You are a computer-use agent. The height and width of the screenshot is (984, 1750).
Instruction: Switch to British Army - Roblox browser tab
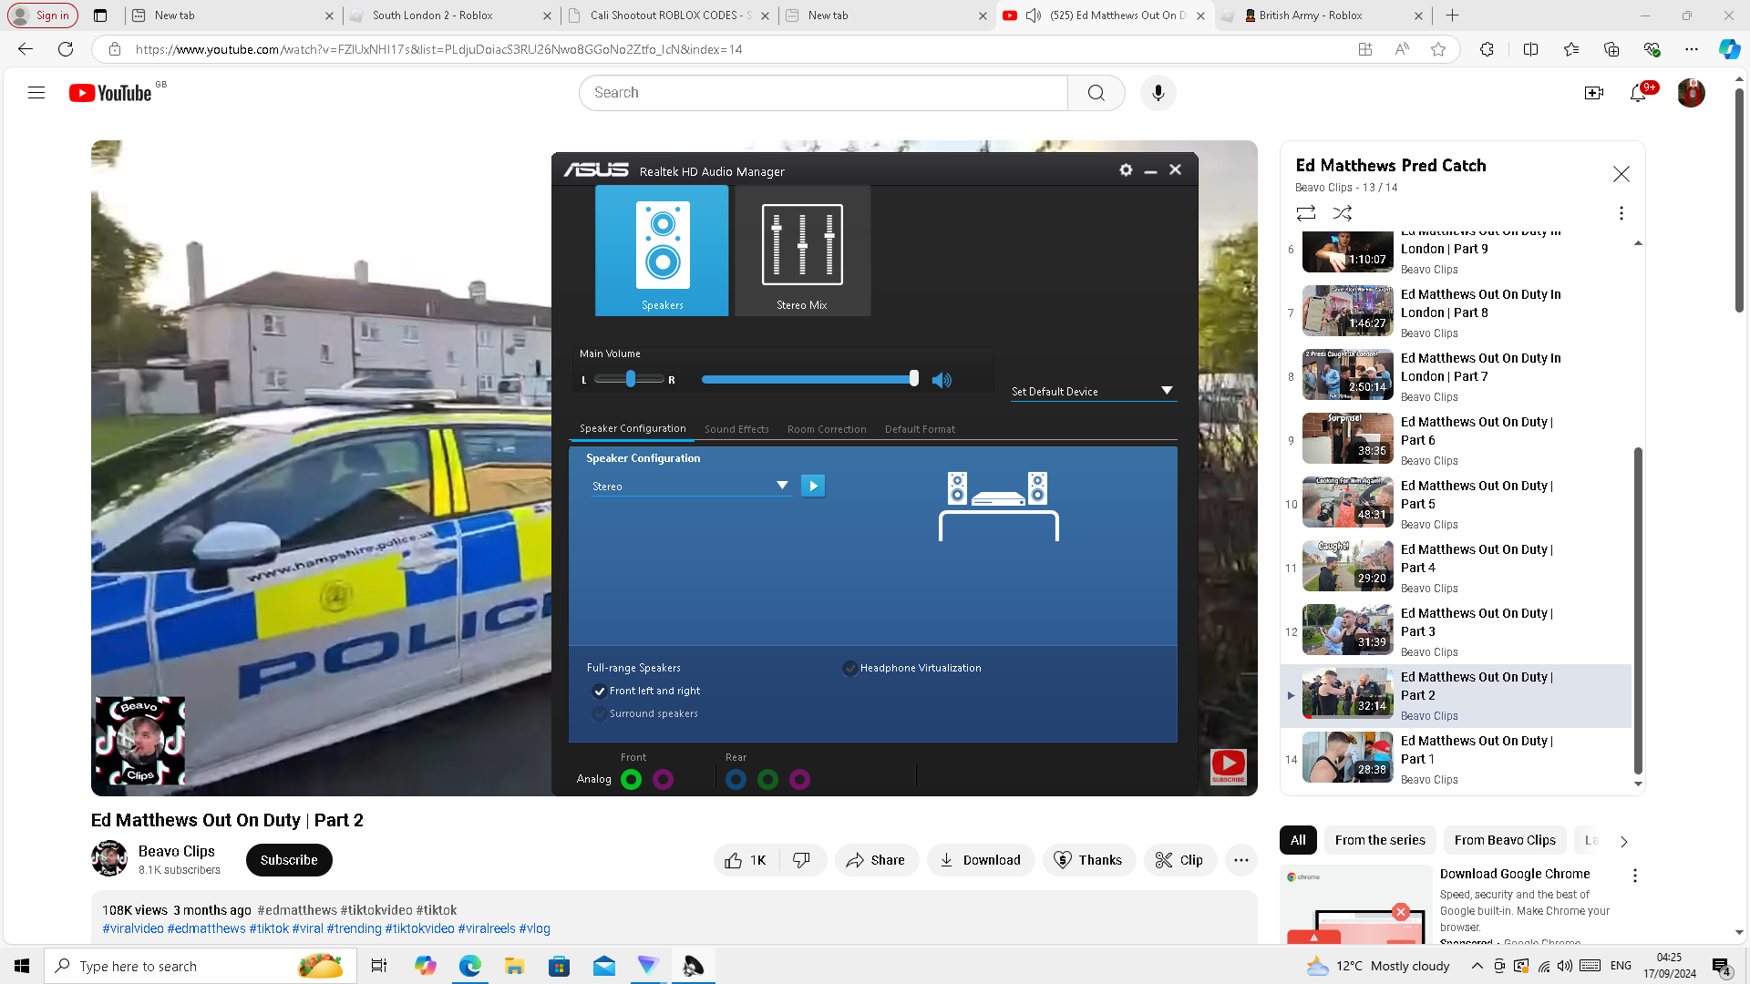tap(1320, 15)
